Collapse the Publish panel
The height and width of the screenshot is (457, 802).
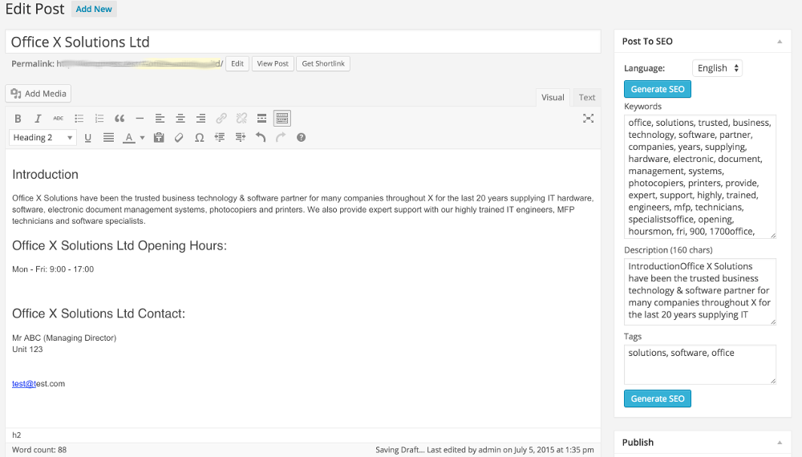[780, 443]
